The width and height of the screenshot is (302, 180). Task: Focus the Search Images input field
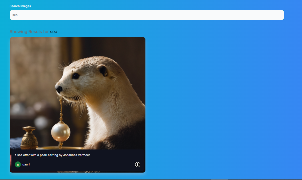[x=147, y=15]
